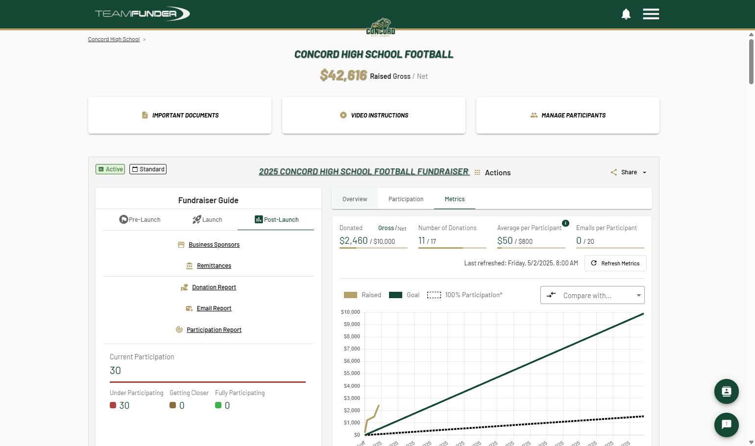Click the Participation Report target icon

(x=179, y=329)
